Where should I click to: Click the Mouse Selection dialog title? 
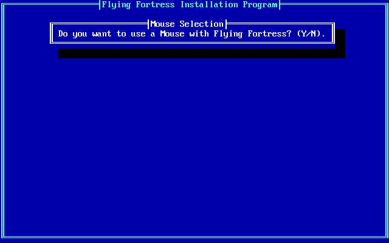[x=187, y=24]
